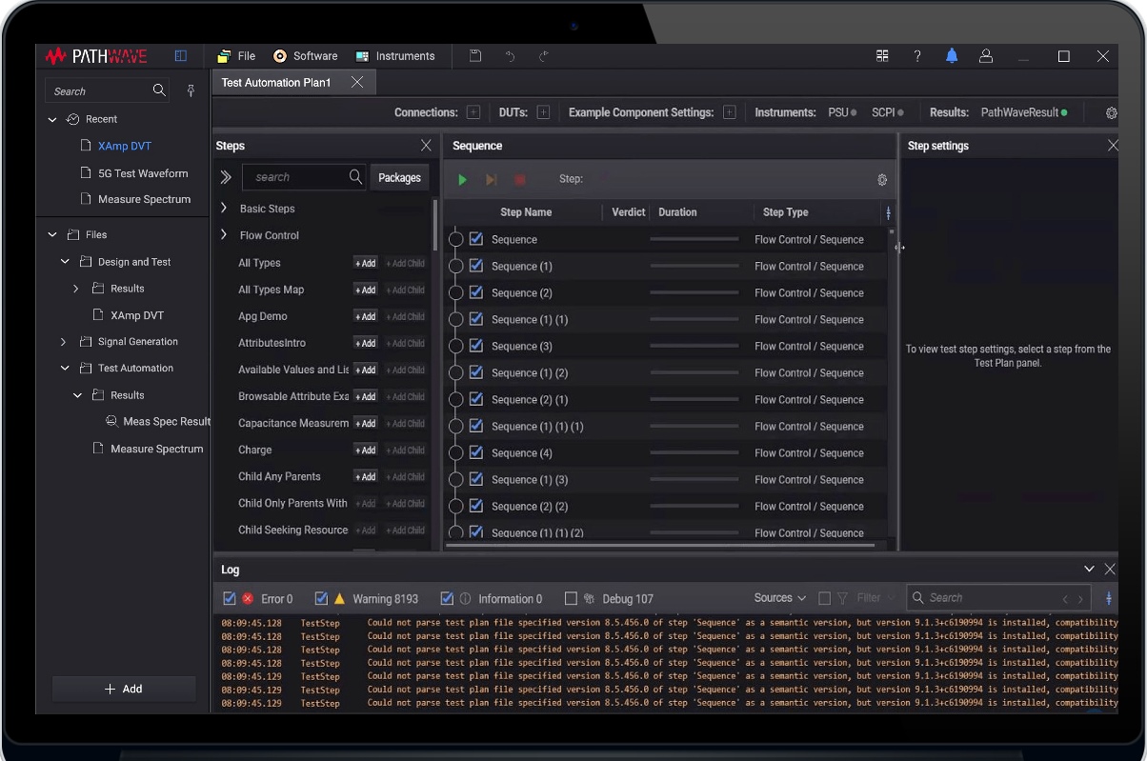This screenshot has height=761, width=1147.
Task: Open the help question mark icon
Action: coord(916,56)
